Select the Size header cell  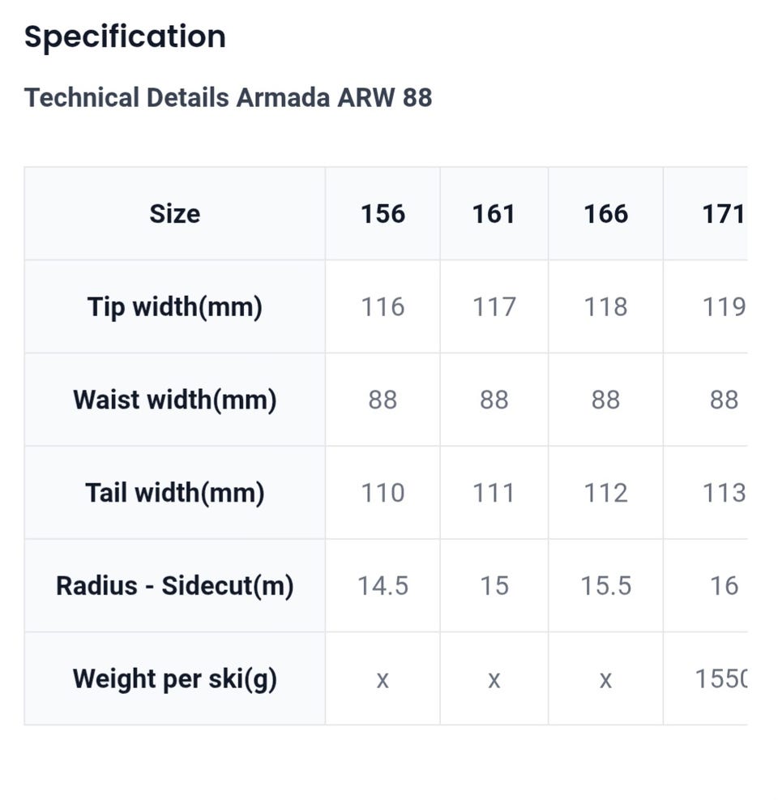point(174,214)
